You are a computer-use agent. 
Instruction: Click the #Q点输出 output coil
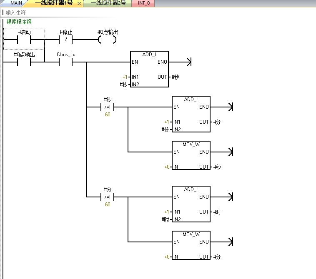107,40
